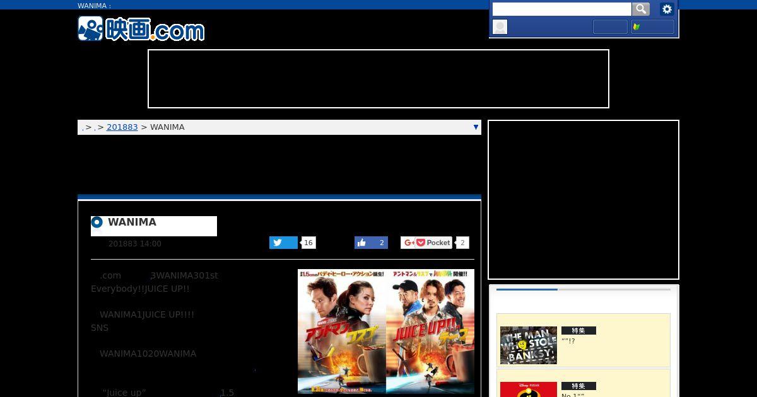Click the Facebook thumbs-up like button
The width and height of the screenshot is (757, 397).
pyautogui.click(x=371, y=243)
